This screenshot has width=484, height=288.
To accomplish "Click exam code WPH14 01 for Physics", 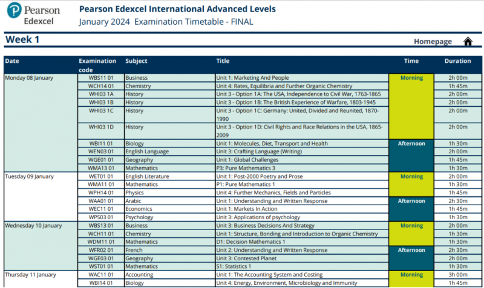I will point(101,193).
